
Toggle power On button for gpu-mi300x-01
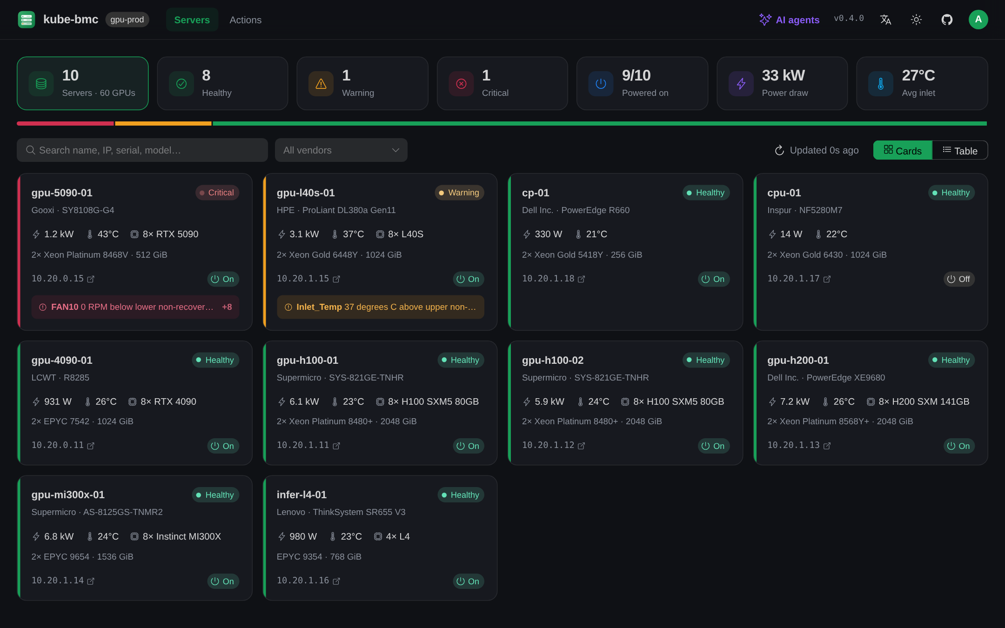point(223,581)
